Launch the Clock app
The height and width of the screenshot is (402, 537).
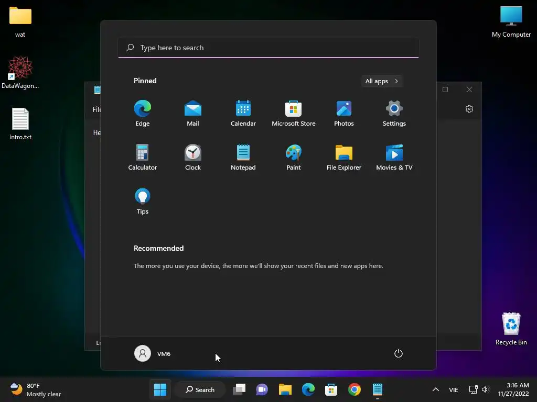click(193, 157)
